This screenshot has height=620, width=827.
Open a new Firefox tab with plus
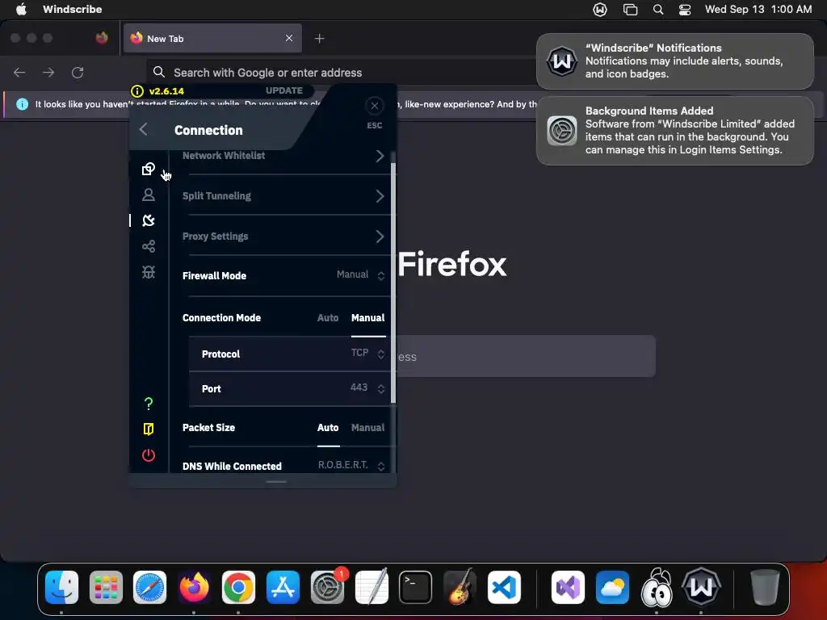(320, 39)
